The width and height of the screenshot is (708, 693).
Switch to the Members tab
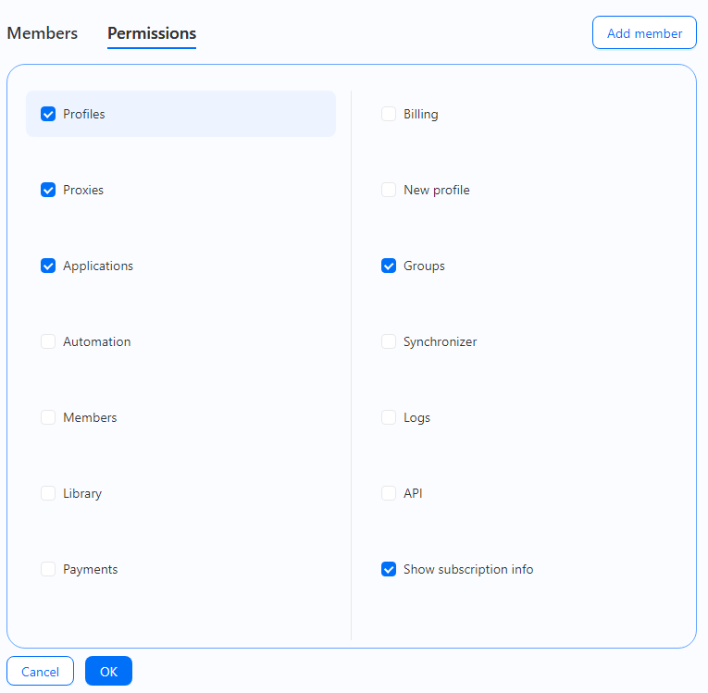click(43, 33)
